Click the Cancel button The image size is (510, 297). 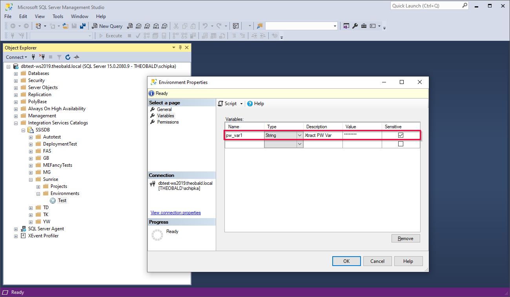[377, 261]
